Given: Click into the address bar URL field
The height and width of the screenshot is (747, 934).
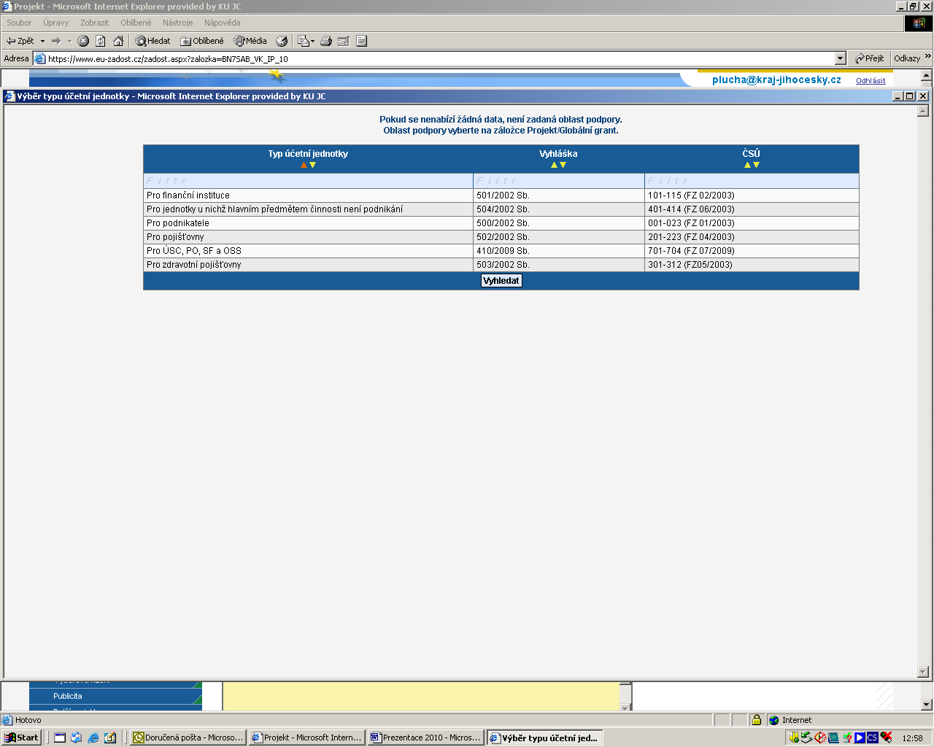Looking at the screenshot, I should click(x=438, y=59).
